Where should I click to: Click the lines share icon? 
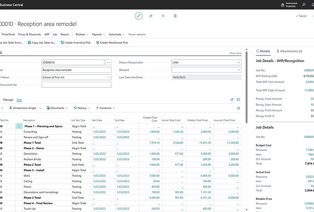232,99
